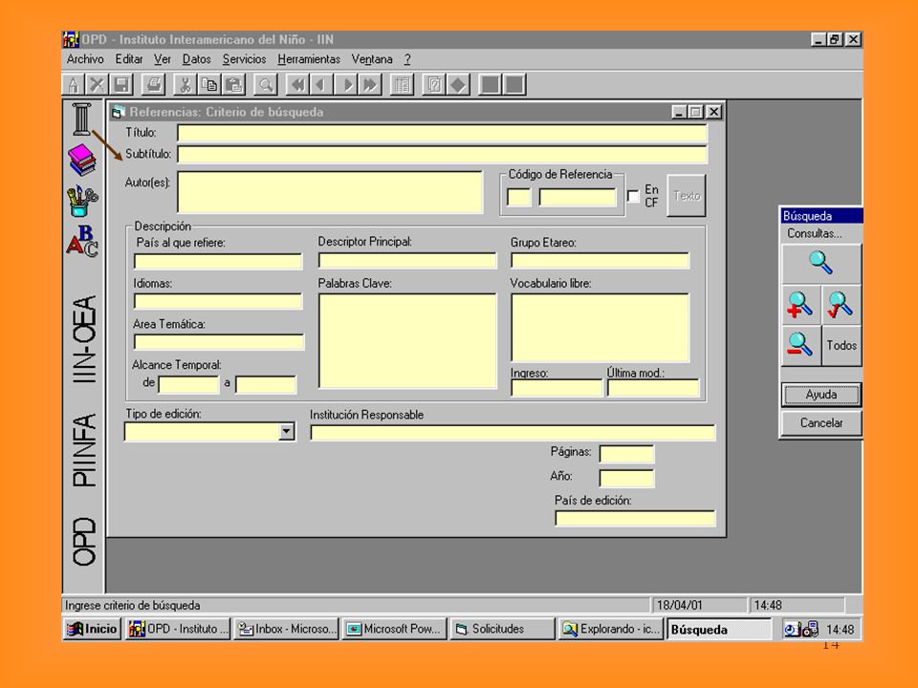
Task: Open the stacked books sidebar icon
Action: pos(82,160)
